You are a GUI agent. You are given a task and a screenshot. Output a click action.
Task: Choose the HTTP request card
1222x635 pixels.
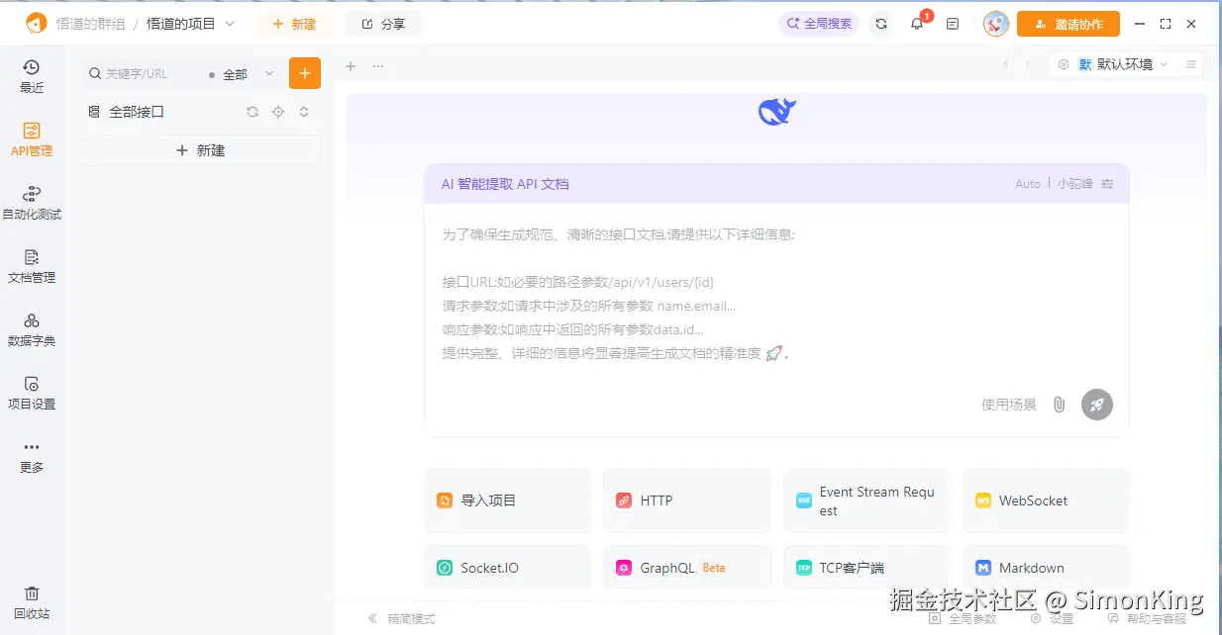686,500
